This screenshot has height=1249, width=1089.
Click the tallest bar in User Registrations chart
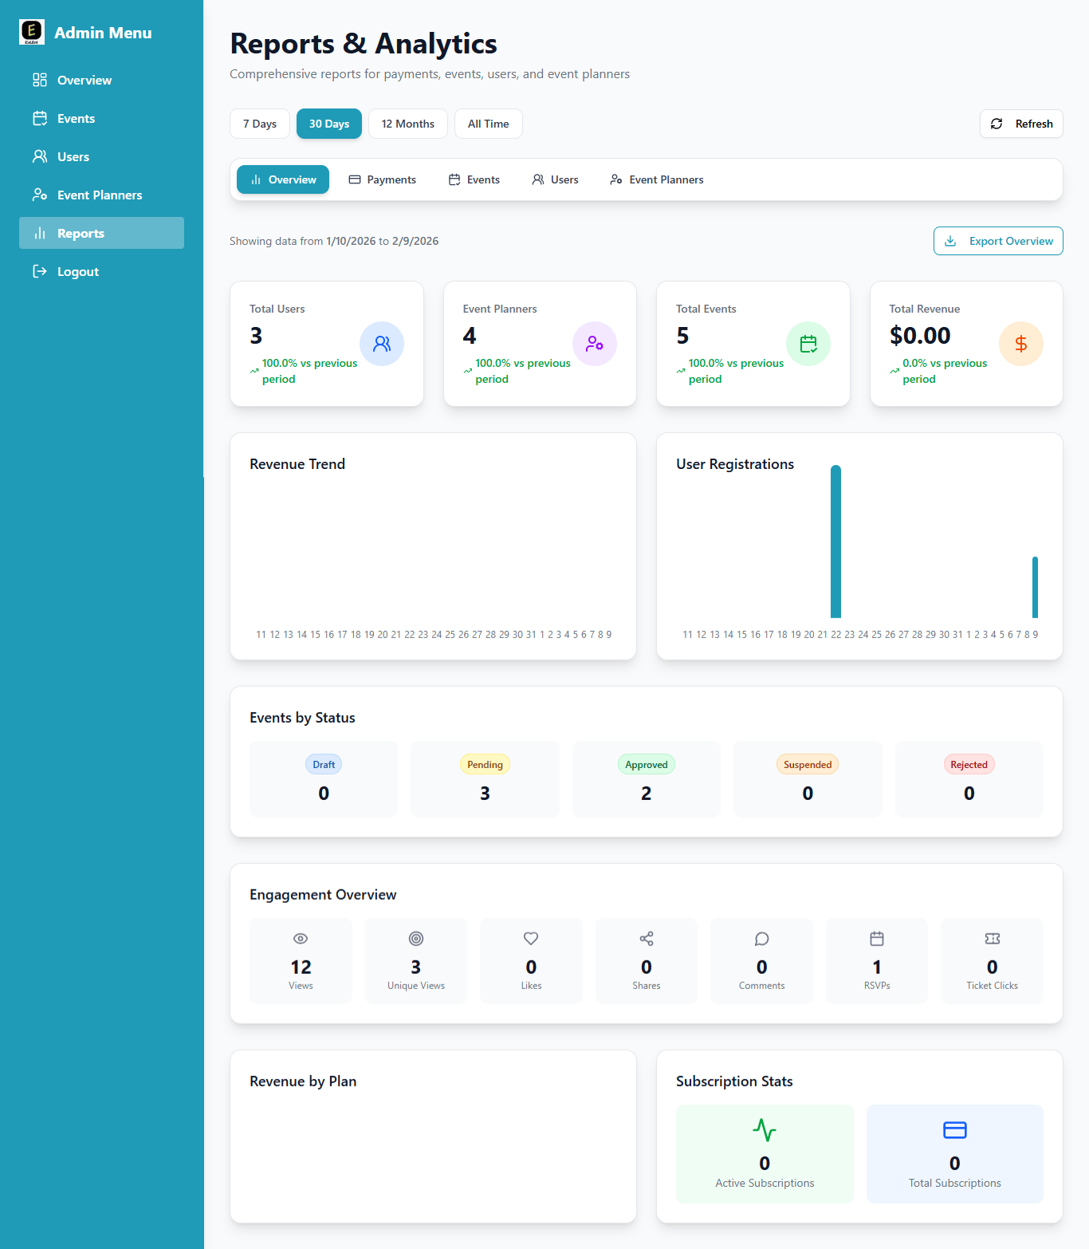(x=835, y=542)
